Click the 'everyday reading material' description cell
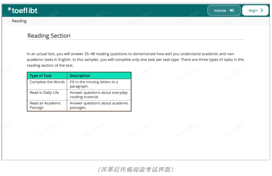272x176 pixels. (98, 95)
